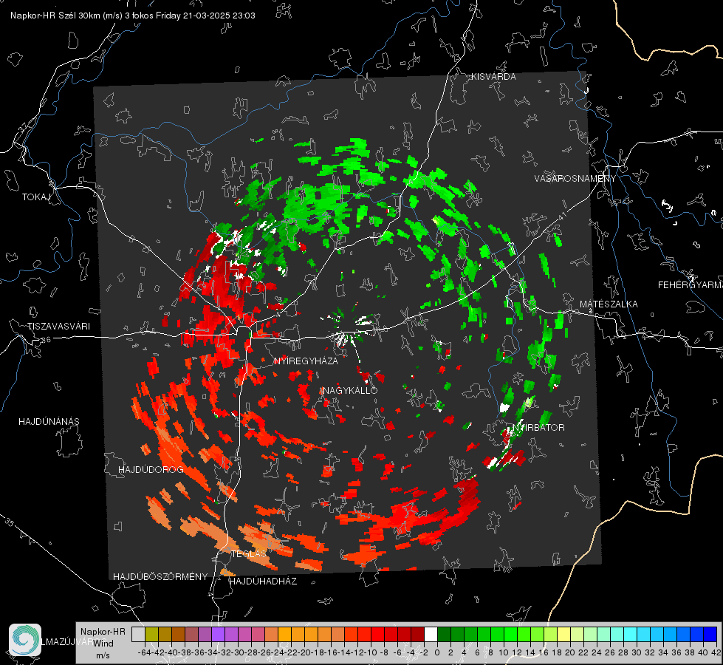Click the TISZAVASVÁRI city label
Viewport: 723px width, 665px height.
[58, 327]
